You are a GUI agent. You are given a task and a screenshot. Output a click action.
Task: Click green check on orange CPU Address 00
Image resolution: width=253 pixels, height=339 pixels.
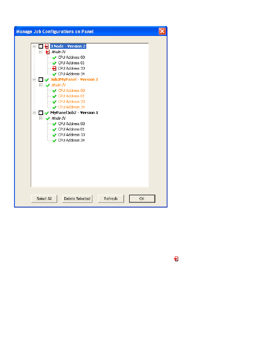[54, 91]
